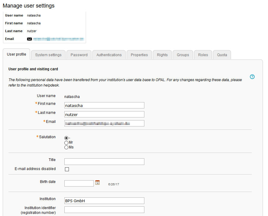Go to the Authentications tab

coord(109,55)
